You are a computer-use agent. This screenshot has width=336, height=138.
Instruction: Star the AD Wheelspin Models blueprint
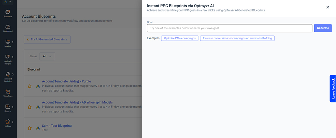click(30, 107)
